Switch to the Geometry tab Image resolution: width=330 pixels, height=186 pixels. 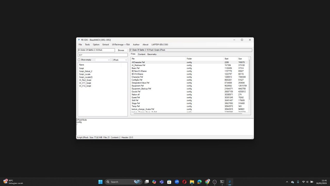point(152,54)
